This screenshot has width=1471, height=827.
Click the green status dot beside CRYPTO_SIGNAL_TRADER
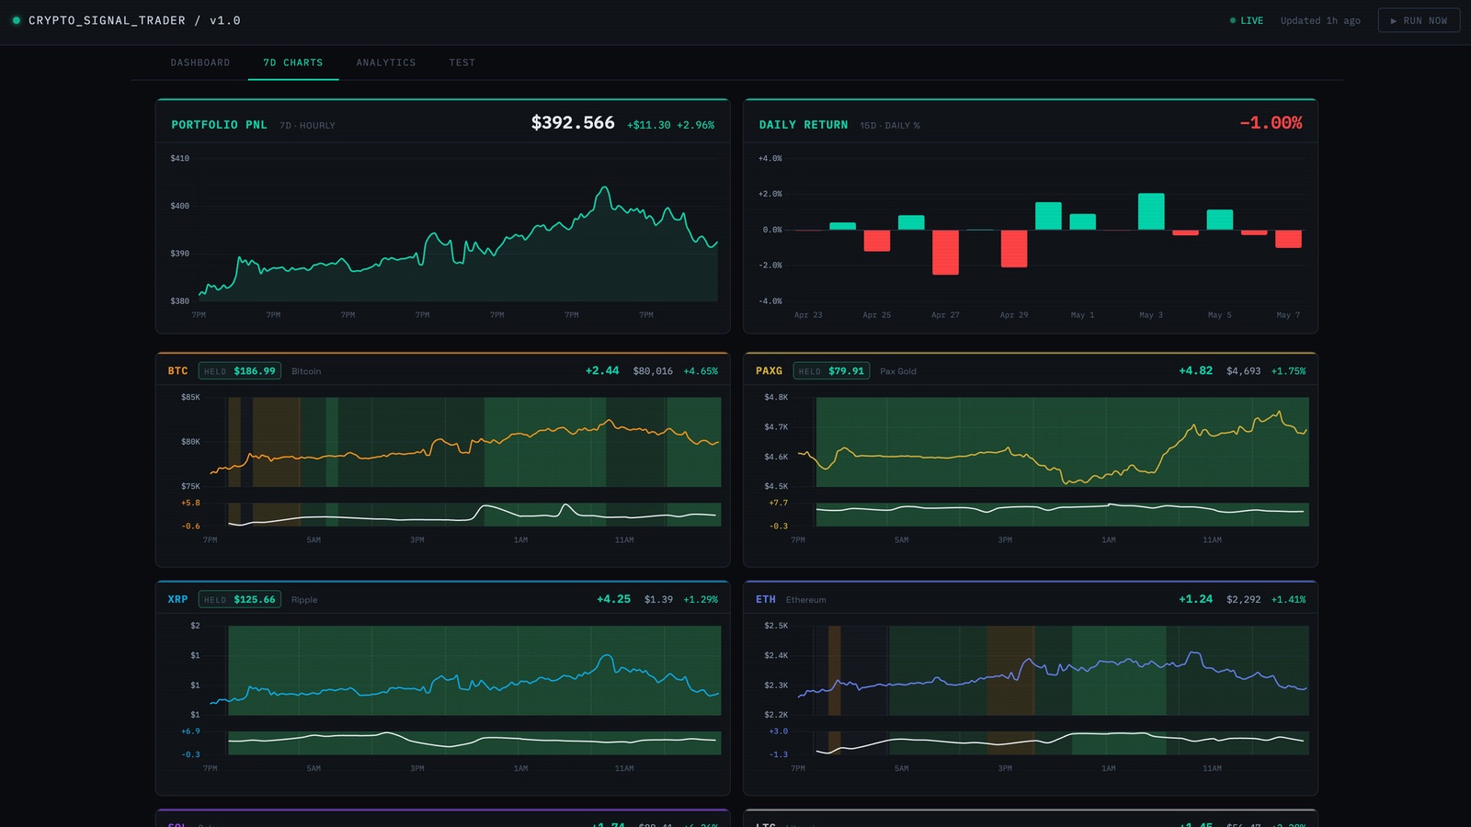(x=16, y=20)
